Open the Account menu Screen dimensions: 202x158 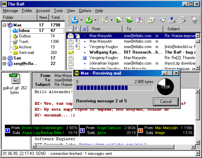[x=43, y=11]
